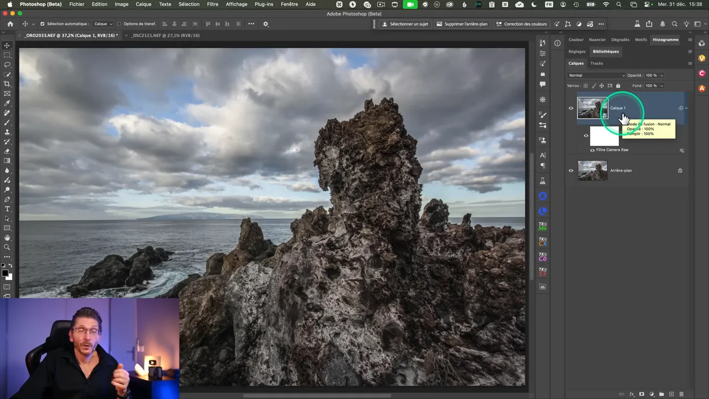Click the TK9 Cx panel icon
This screenshot has width=709, height=399.
pyautogui.click(x=542, y=242)
